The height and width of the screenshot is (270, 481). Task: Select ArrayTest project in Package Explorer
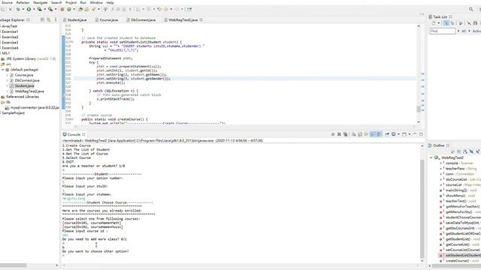[x=9, y=26]
